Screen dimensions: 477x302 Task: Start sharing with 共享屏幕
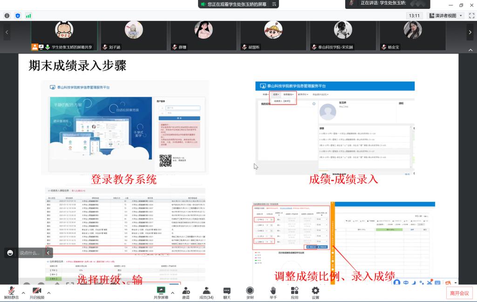(x=161, y=293)
